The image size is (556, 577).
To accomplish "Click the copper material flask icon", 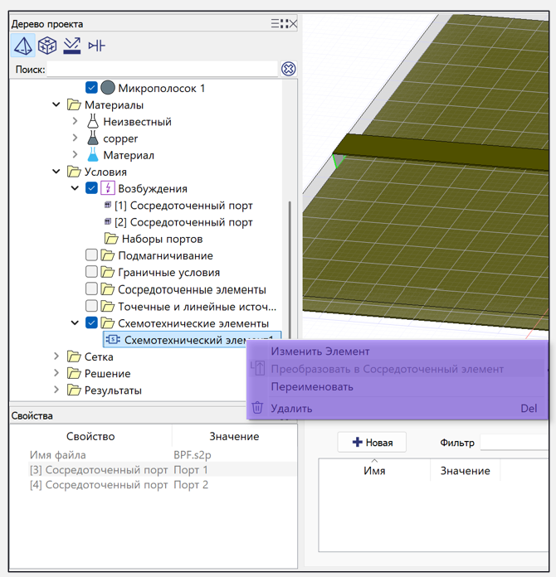I will (x=93, y=138).
